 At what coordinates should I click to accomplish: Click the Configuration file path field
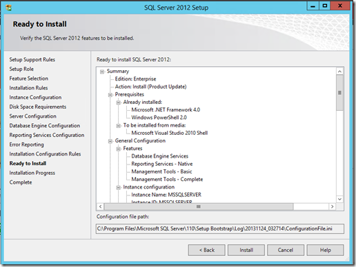coord(220,228)
